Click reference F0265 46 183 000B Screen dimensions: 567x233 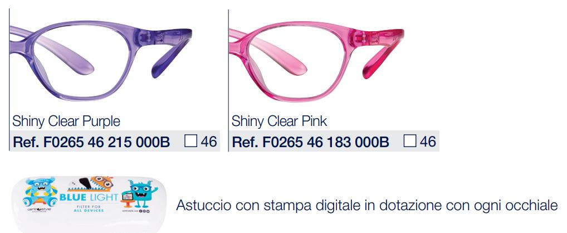click(311, 142)
